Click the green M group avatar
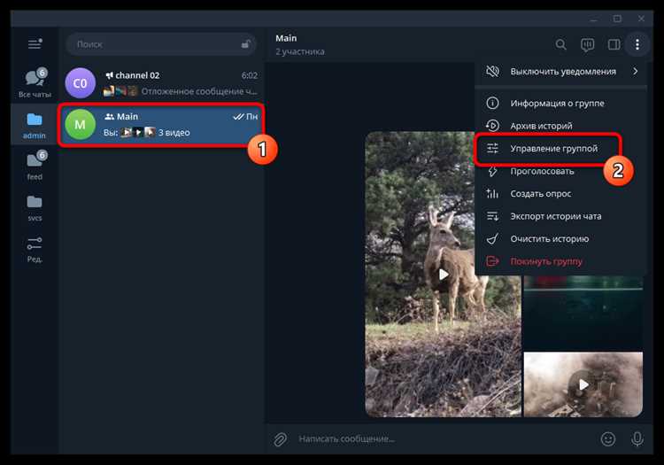The image size is (664, 465). [80, 125]
